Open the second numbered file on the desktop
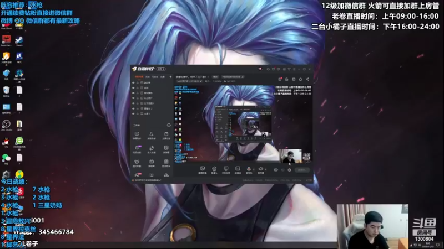The width and height of the screenshot is (444, 249). click(x=19, y=108)
